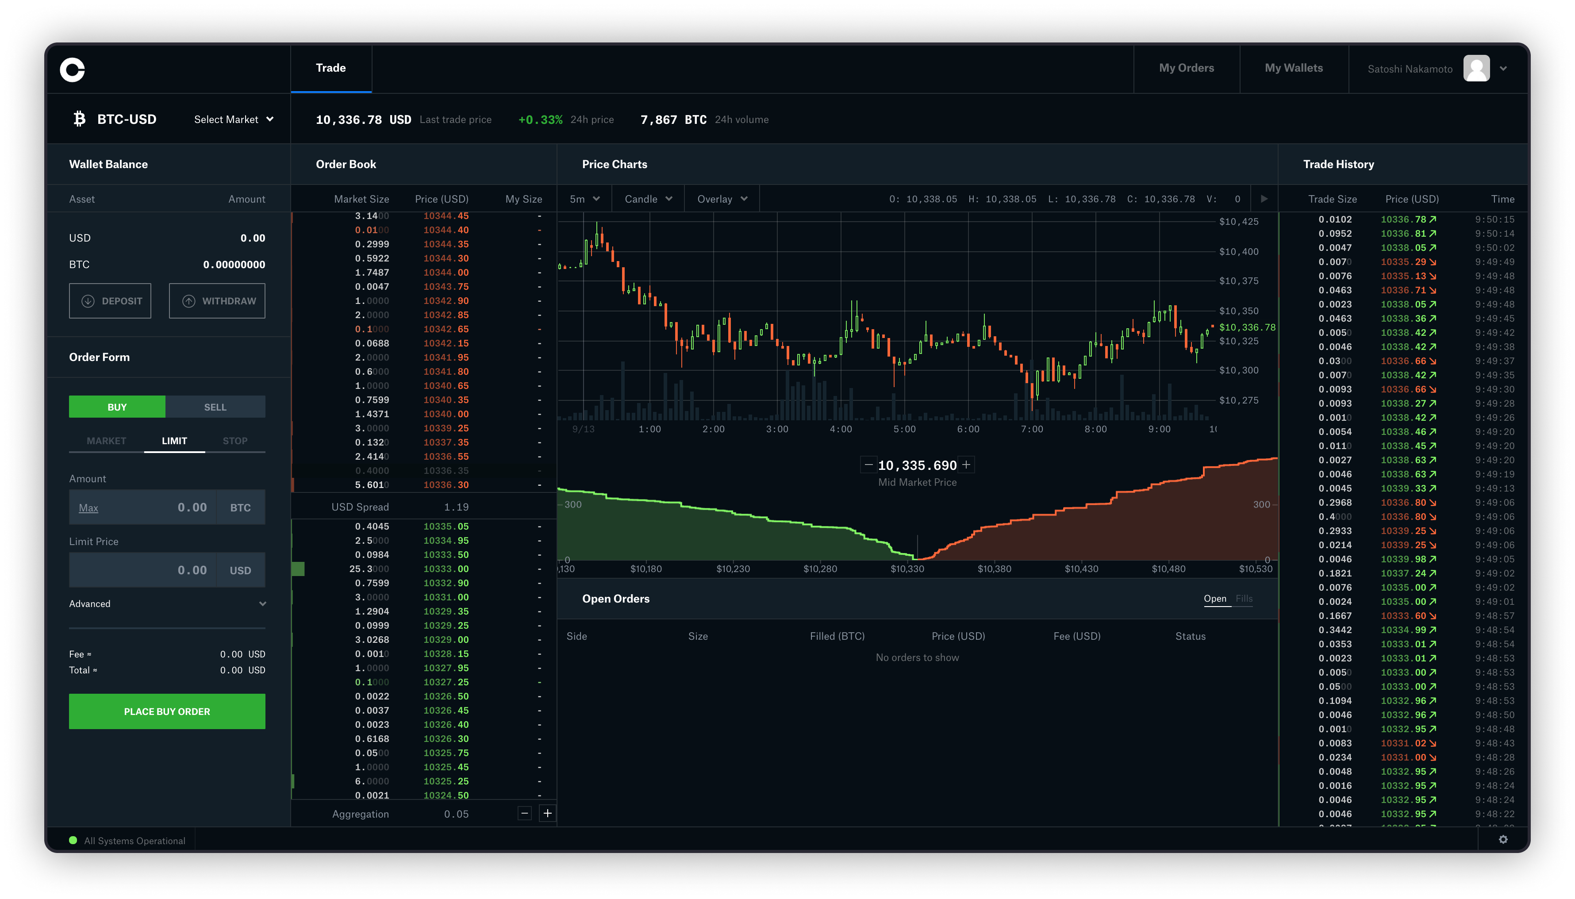The height and width of the screenshot is (899, 1575).
Task: Click the Coinbase logo icon top-left
Action: point(73,67)
